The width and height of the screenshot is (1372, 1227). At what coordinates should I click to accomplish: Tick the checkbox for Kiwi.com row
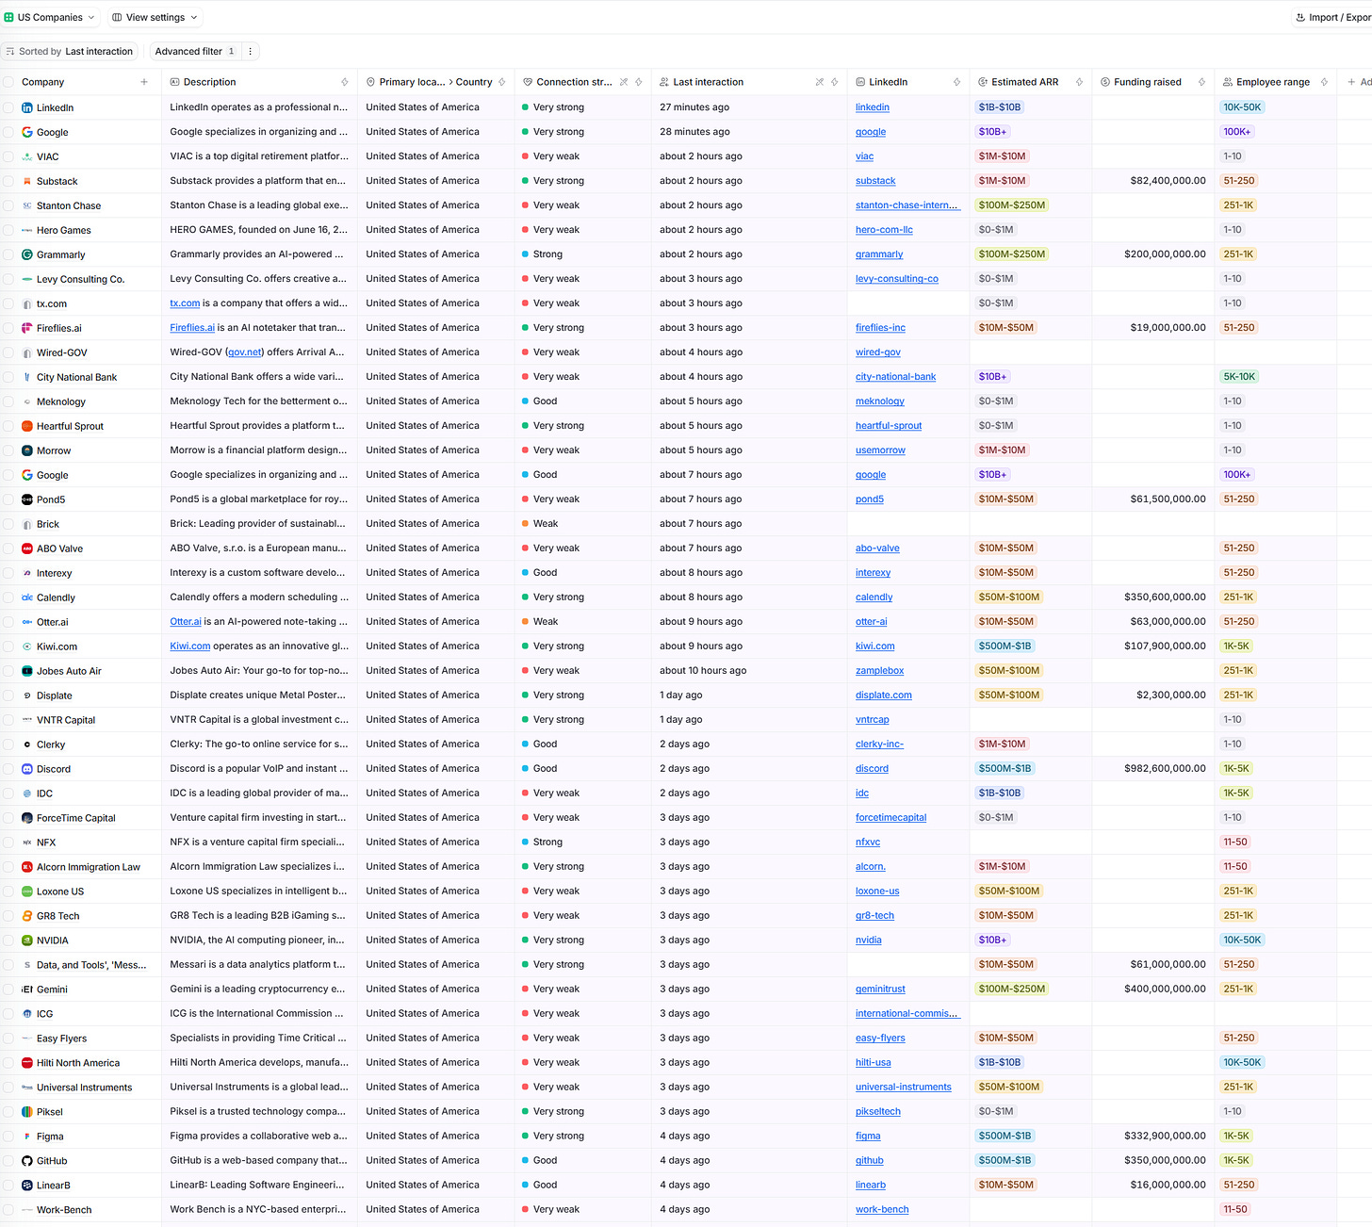[8, 646]
